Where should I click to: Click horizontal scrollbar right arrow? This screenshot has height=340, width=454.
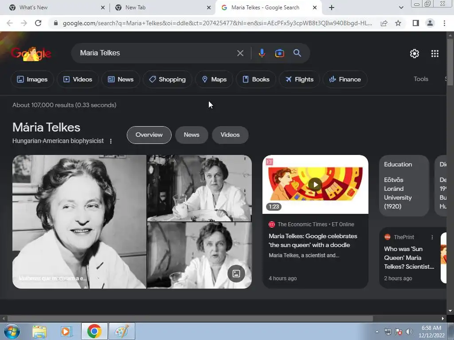click(x=443, y=319)
